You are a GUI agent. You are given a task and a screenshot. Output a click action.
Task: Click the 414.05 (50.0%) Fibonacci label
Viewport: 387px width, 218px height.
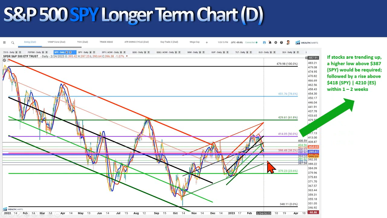point(288,134)
